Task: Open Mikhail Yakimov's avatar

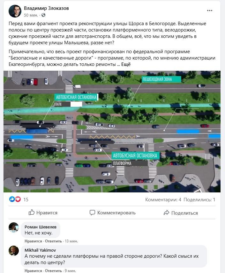Action: coord(14,250)
